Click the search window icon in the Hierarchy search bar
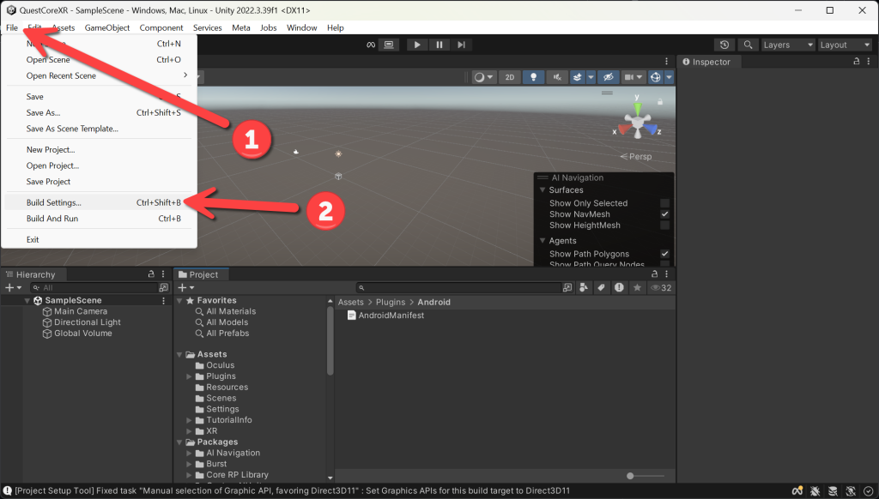The width and height of the screenshot is (879, 499). coord(163,287)
